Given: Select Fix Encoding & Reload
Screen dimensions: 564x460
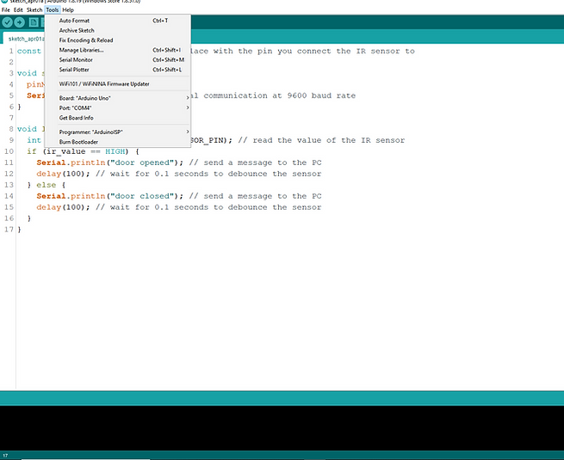Looking at the screenshot, I should [118, 40].
